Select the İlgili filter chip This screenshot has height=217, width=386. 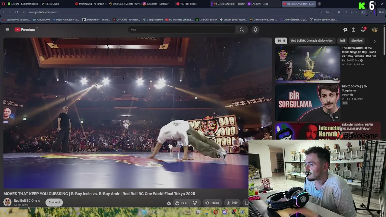pos(342,41)
